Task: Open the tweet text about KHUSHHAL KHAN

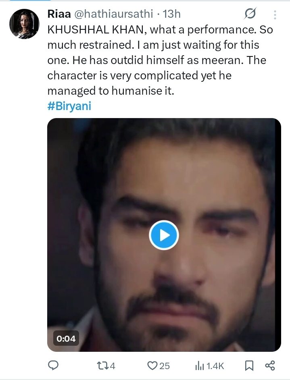Action: [x=153, y=60]
